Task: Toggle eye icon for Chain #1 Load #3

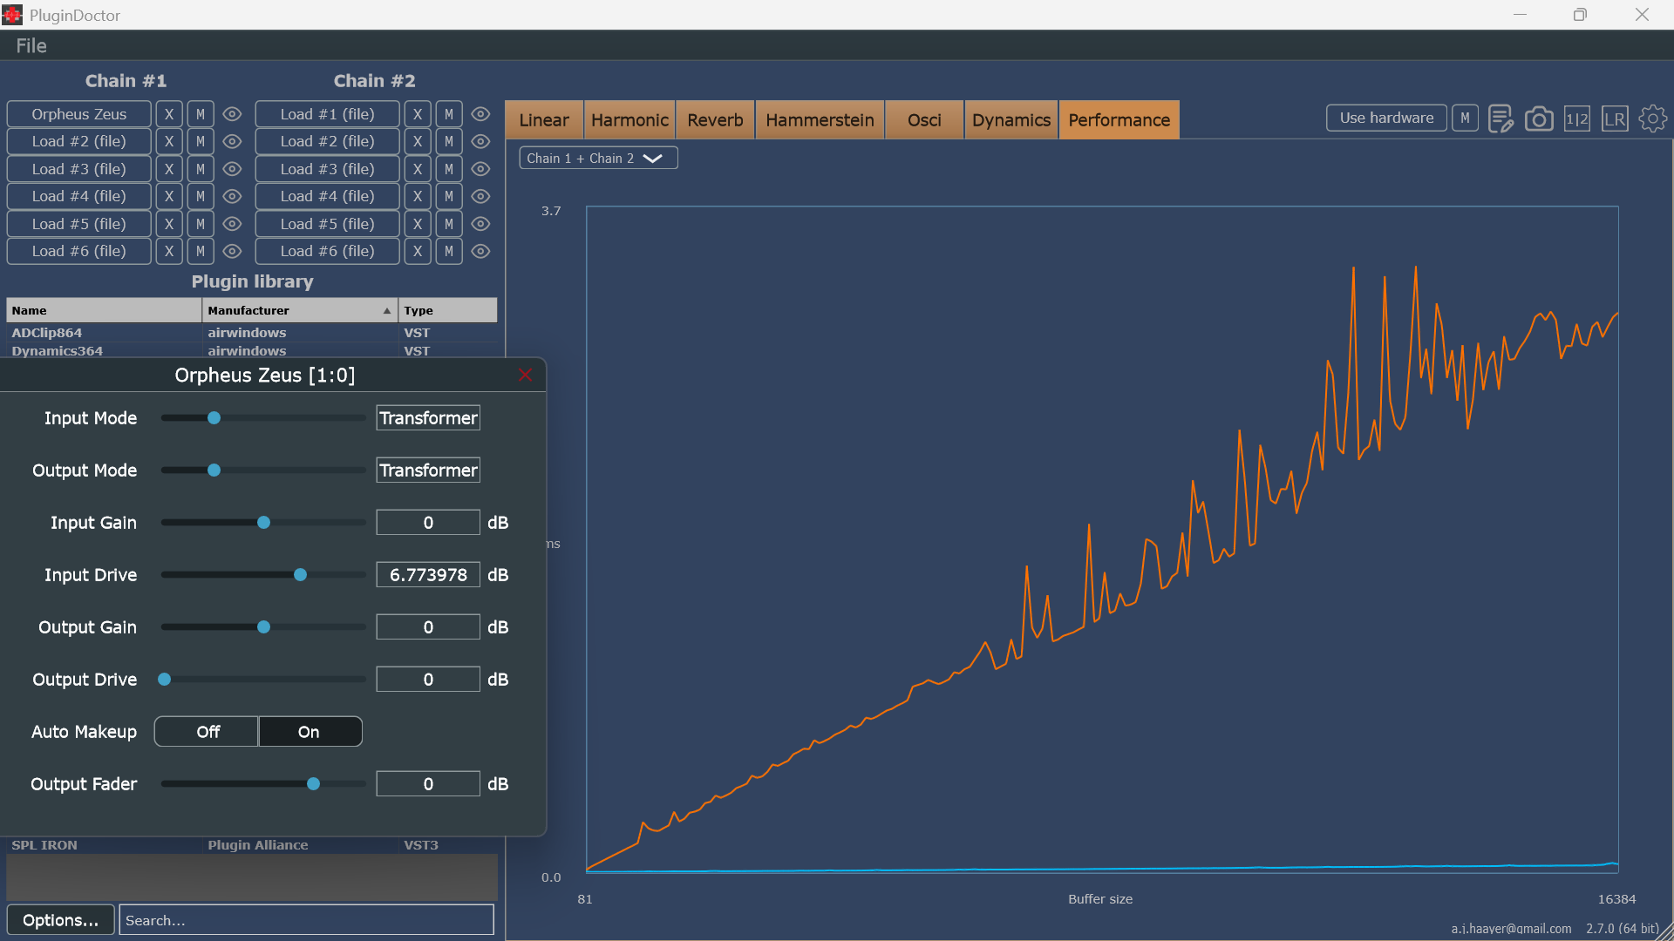Action: [x=232, y=169]
